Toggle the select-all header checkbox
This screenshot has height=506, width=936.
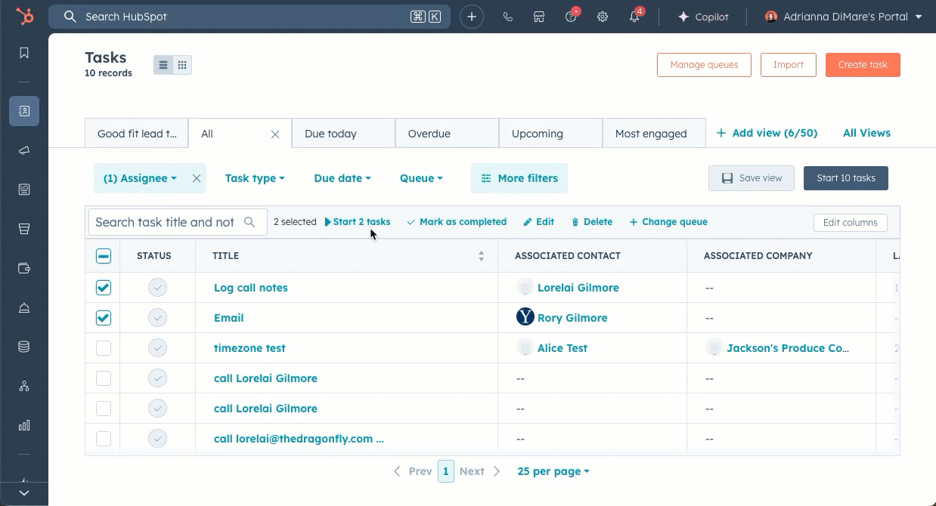click(104, 256)
